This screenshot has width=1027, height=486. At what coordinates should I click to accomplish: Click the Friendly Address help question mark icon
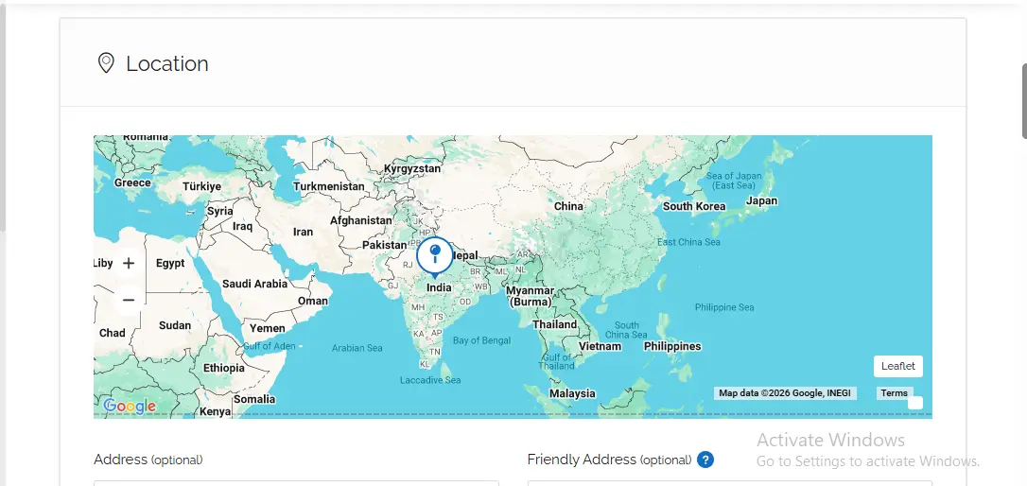705,460
